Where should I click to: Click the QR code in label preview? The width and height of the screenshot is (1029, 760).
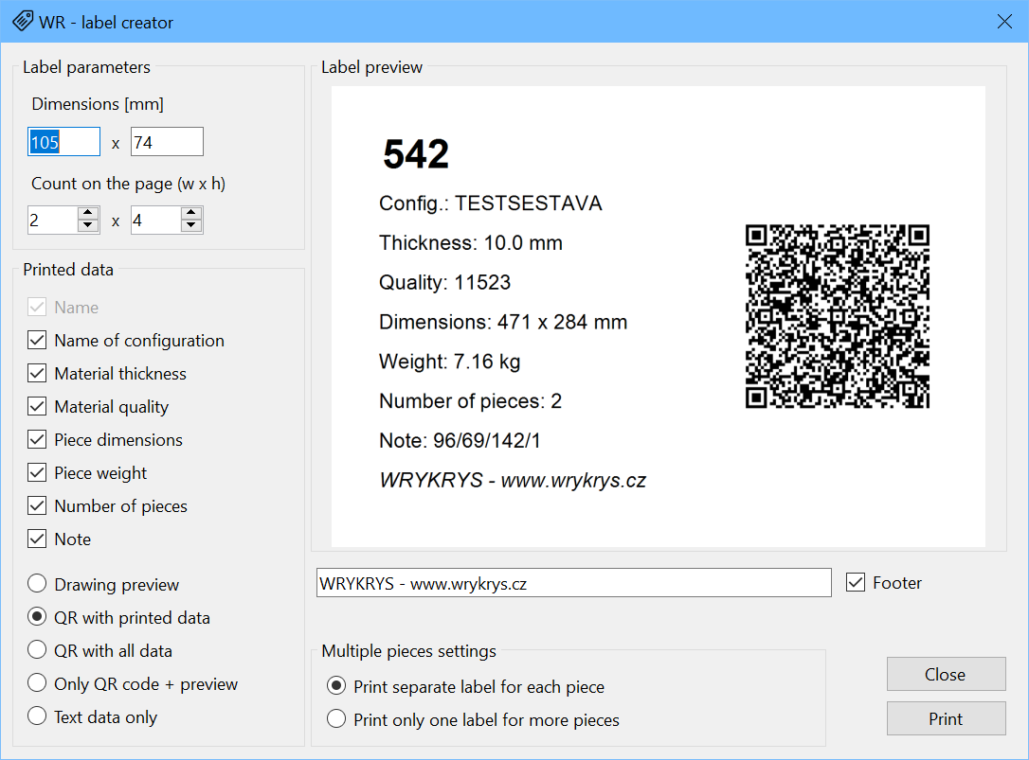(x=838, y=317)
